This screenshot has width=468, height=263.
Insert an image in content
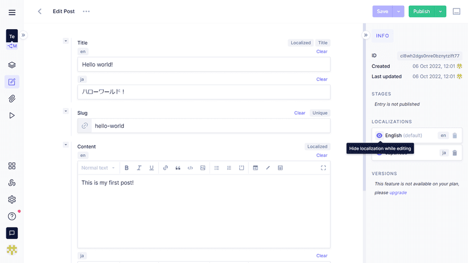click(203, 168)
